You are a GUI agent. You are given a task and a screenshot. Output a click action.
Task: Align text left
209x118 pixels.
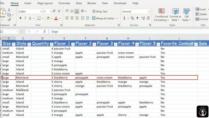pos(67,18)
